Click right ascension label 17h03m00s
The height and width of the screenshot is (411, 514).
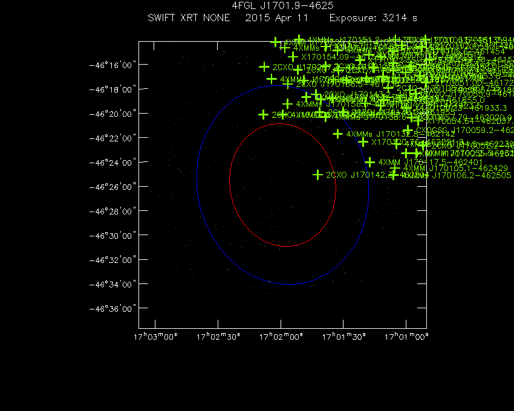point(155,337)
